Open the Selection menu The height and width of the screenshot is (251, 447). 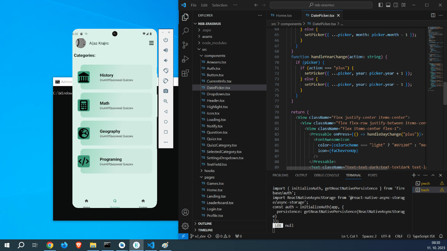coord(220,5)
